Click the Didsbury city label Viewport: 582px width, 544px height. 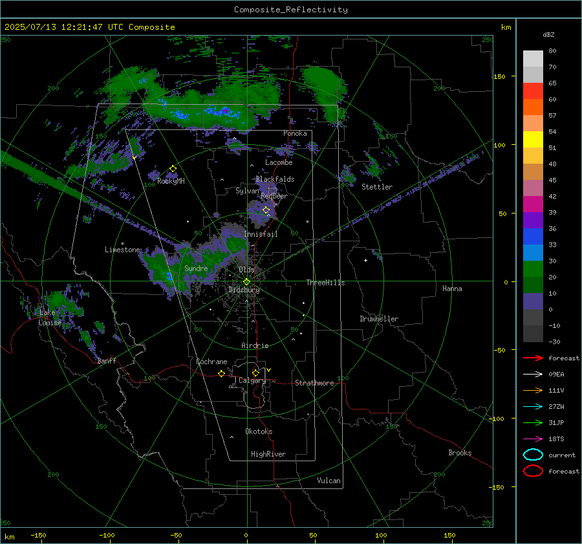pos(244,290)
